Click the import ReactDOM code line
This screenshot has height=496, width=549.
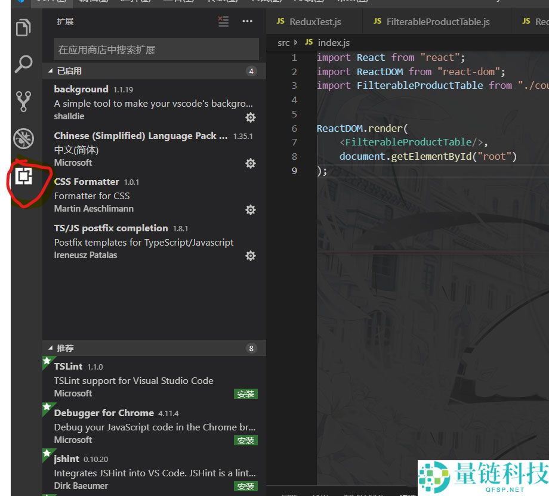(x=411, y=72)
